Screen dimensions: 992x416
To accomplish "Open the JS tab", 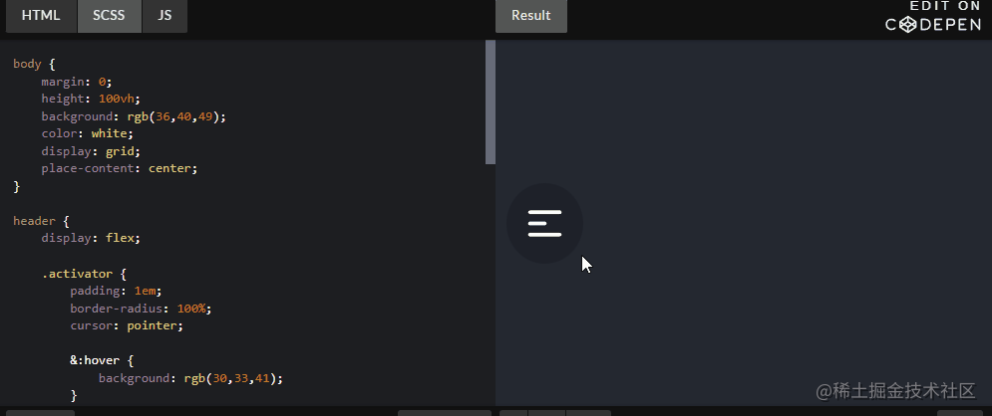I will coord(165,16).
